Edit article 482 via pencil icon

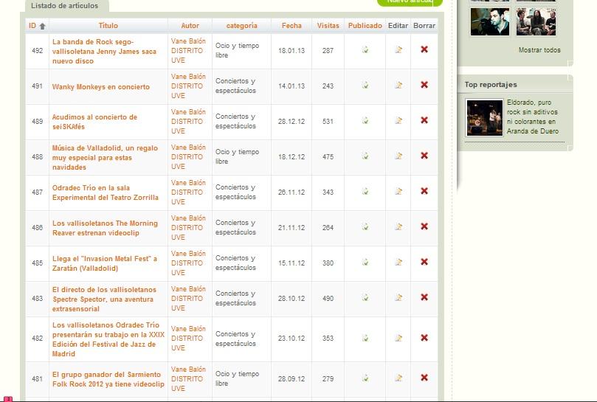398,338
